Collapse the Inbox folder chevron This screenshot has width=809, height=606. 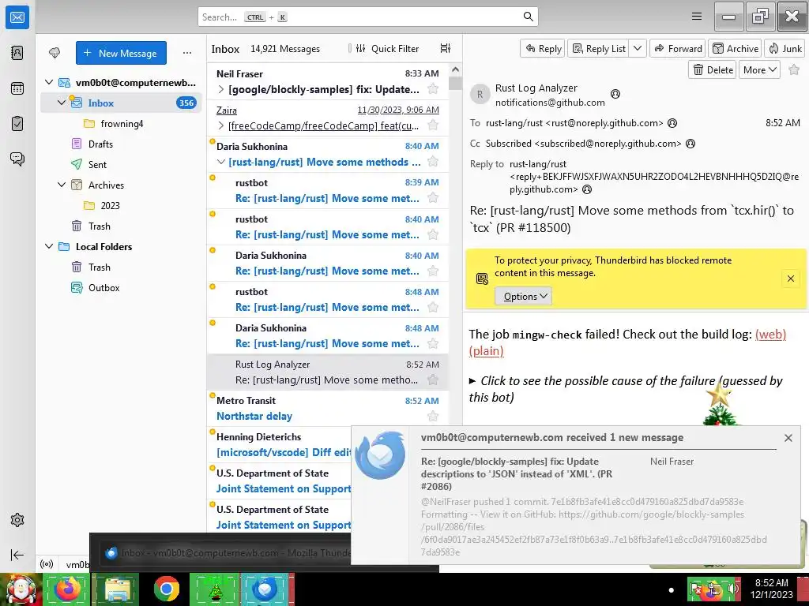pyautogui.click(x=62, y=103)
